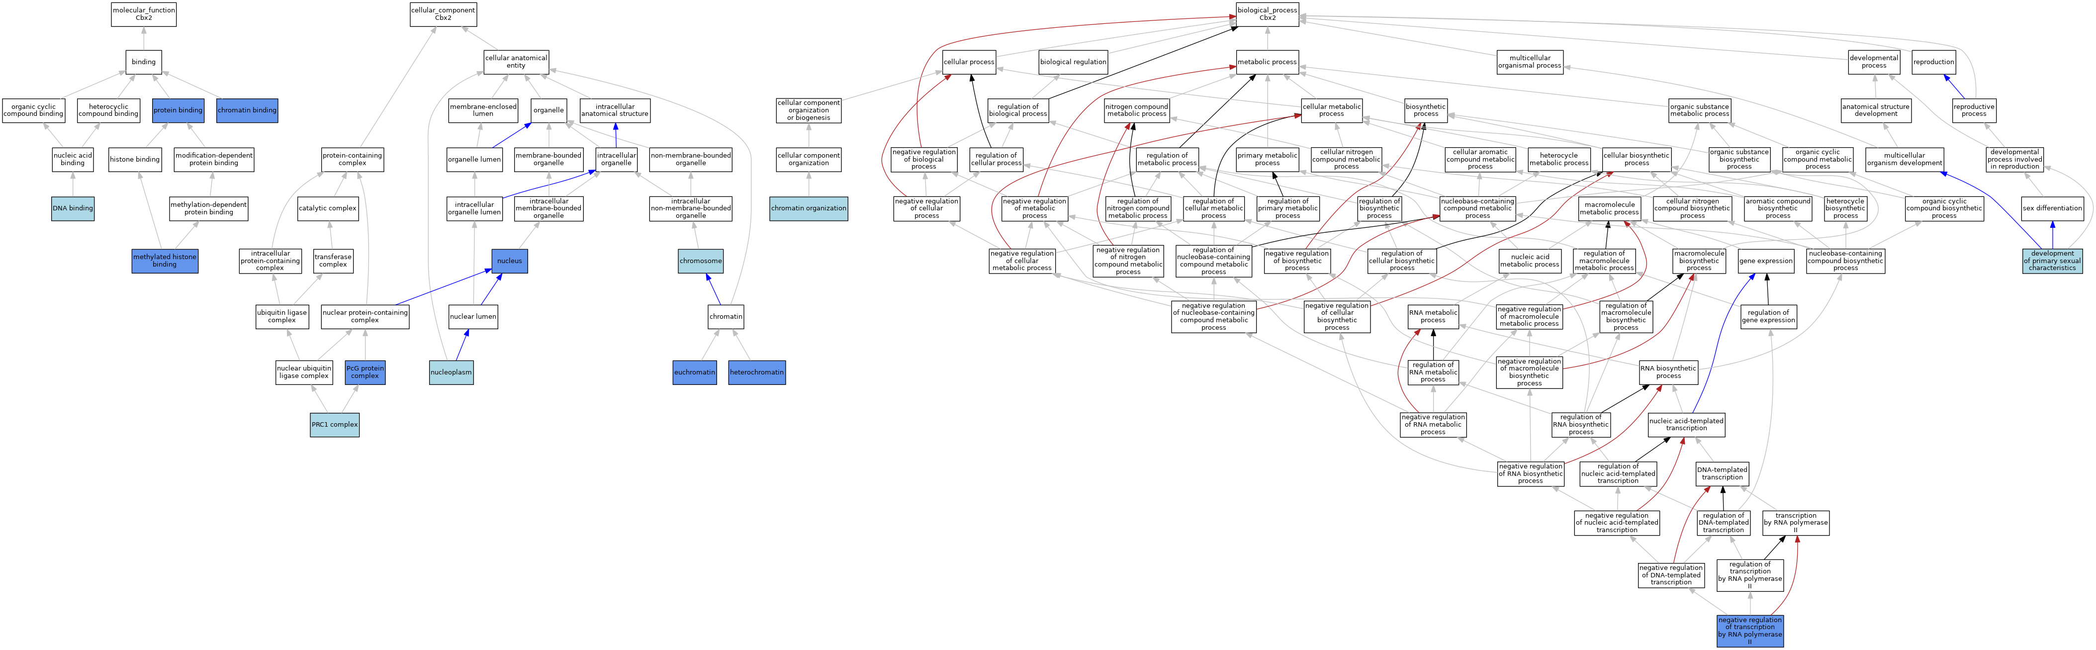Image resolution: width=2096 pixels, height=650 pixels.
Task: Select the 'nuclear protein-containing complex' node
Action: click(x=365, y=316)
